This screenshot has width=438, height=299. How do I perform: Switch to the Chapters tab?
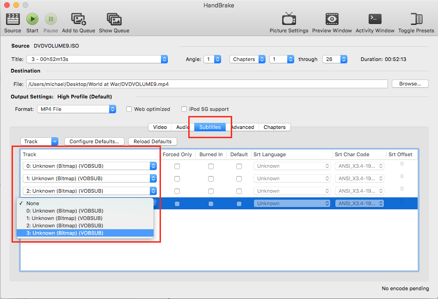[x=275, y=127]
